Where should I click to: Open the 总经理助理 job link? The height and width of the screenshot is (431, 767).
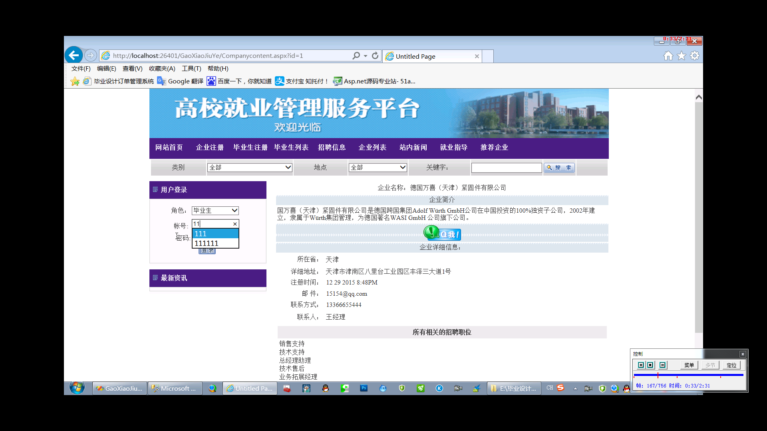[x=295, y=360]
